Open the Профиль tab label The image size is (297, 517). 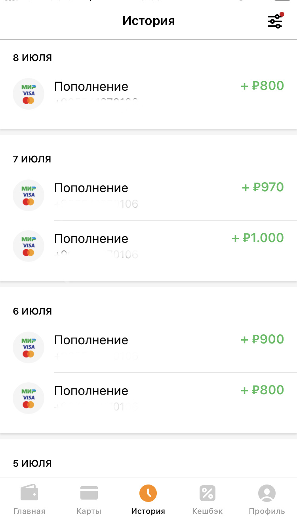coord(267,511)
